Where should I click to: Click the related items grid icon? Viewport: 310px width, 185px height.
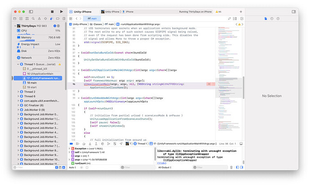coord(71,18)
